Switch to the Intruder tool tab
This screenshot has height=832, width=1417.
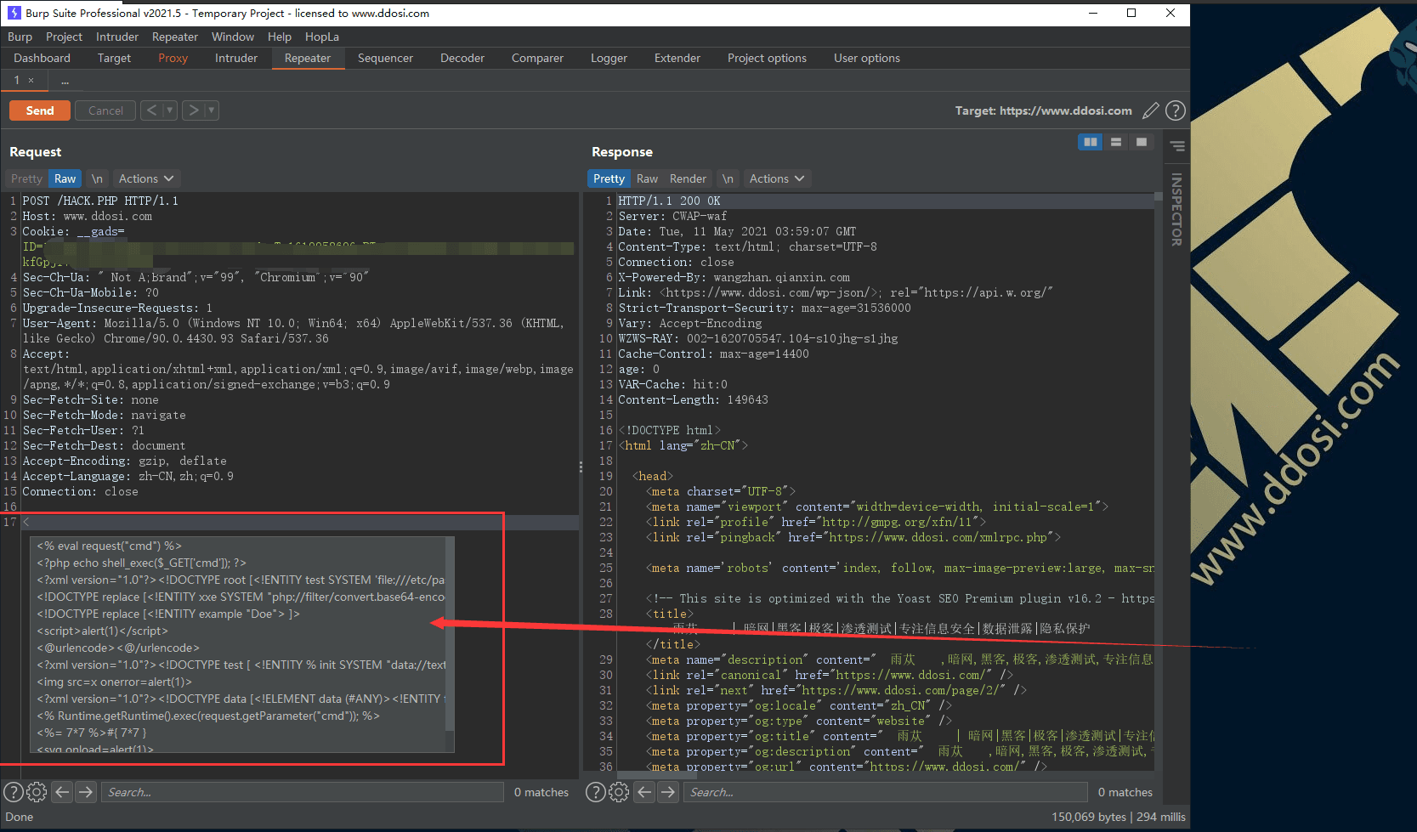pos(236,58)
